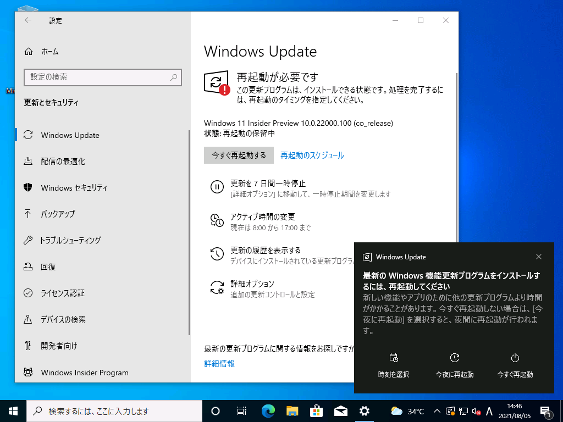Open 更新の履歴を表示する
Viewport: 563px width, 422px height.
point(266,250)
